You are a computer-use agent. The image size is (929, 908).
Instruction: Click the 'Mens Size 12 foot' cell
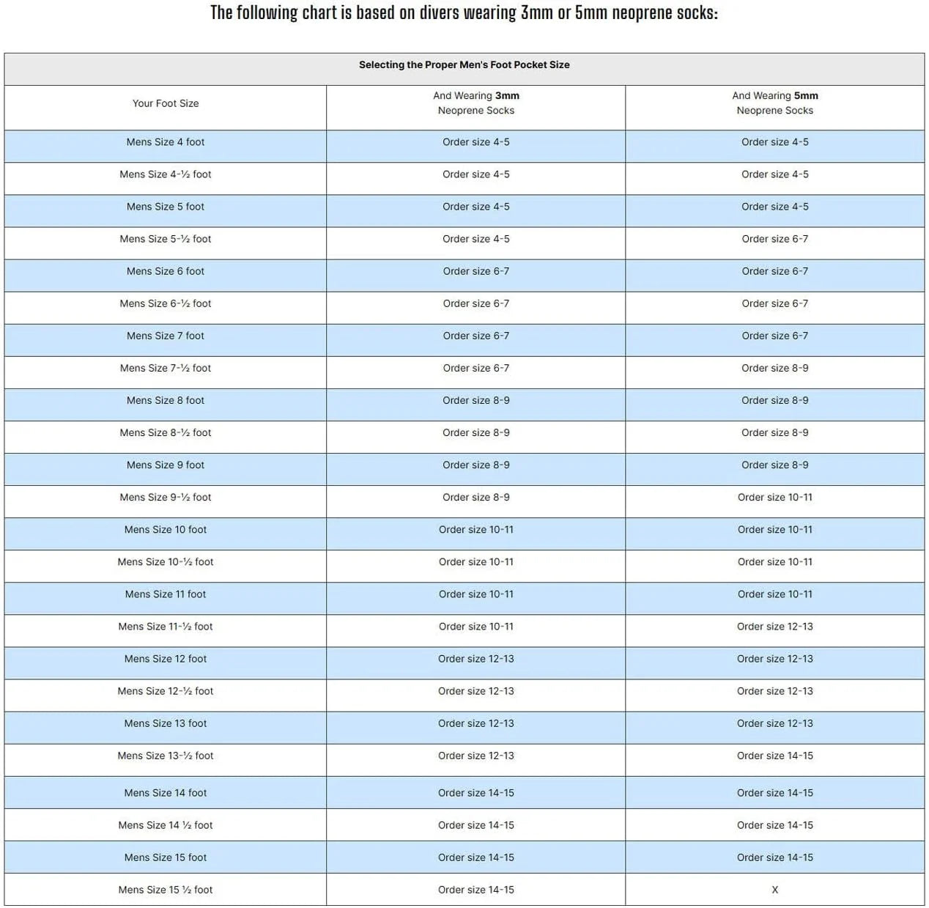click(166, 659)
